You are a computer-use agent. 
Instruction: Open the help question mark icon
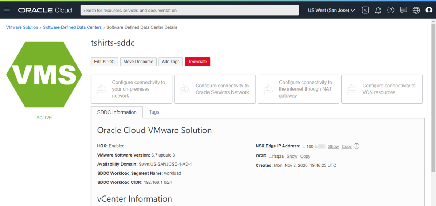pyautogui.click(x=391, y=10)
